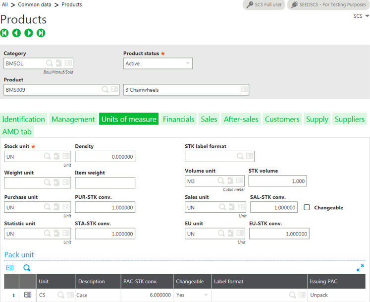Expand the Changeable dropdown in the Case row

coord(206,295)
